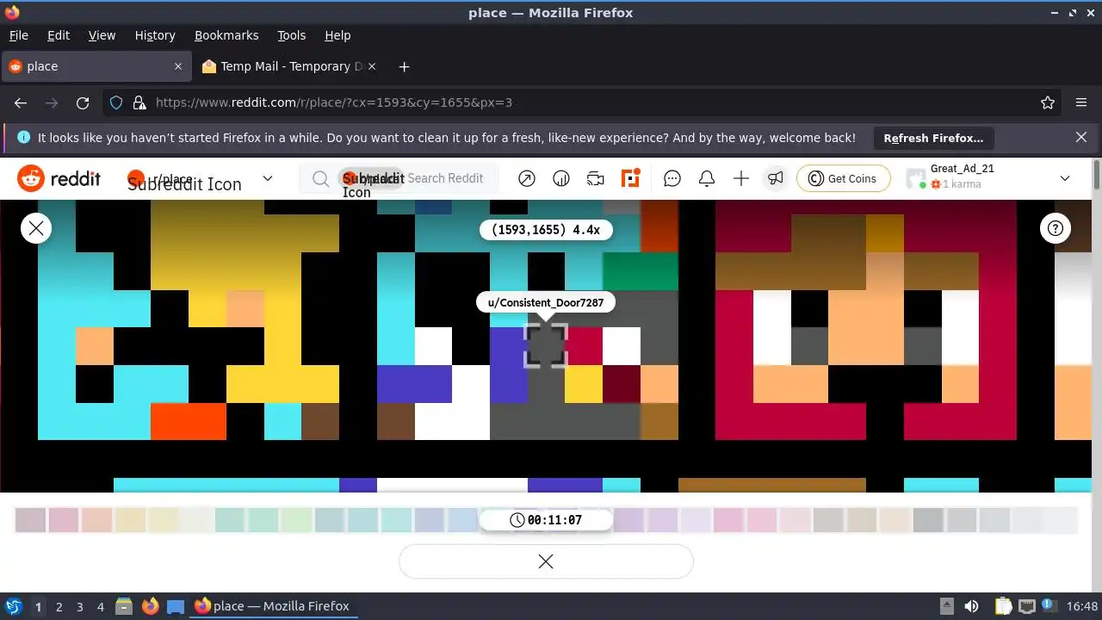Viewport: 1102px width, 620px height.
Task: Go back to the previous page
Action: [x=21, y=102]
